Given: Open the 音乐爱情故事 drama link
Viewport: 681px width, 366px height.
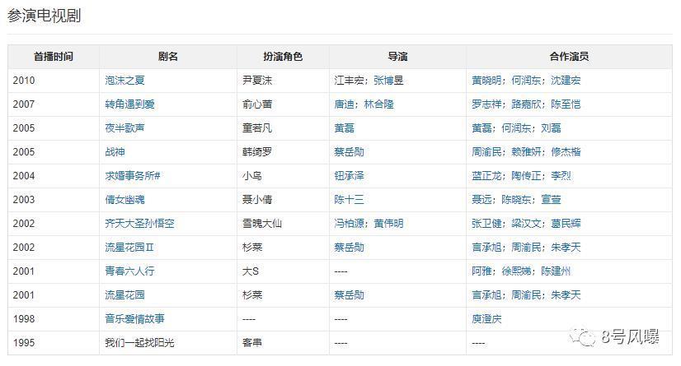Looking at the screenshot, I should 134,319.
